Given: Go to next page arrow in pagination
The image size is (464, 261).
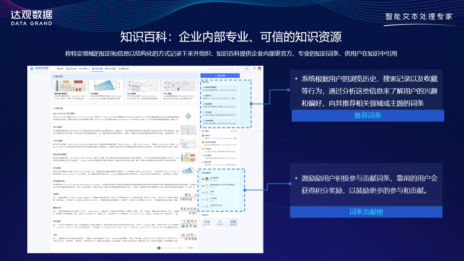Looking at the screenshot, I should pos(184,248).
